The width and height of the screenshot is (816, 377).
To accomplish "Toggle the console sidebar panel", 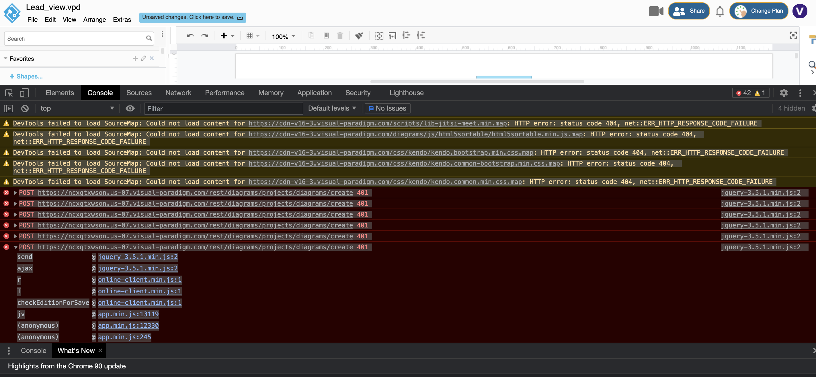I will (8, 109).
